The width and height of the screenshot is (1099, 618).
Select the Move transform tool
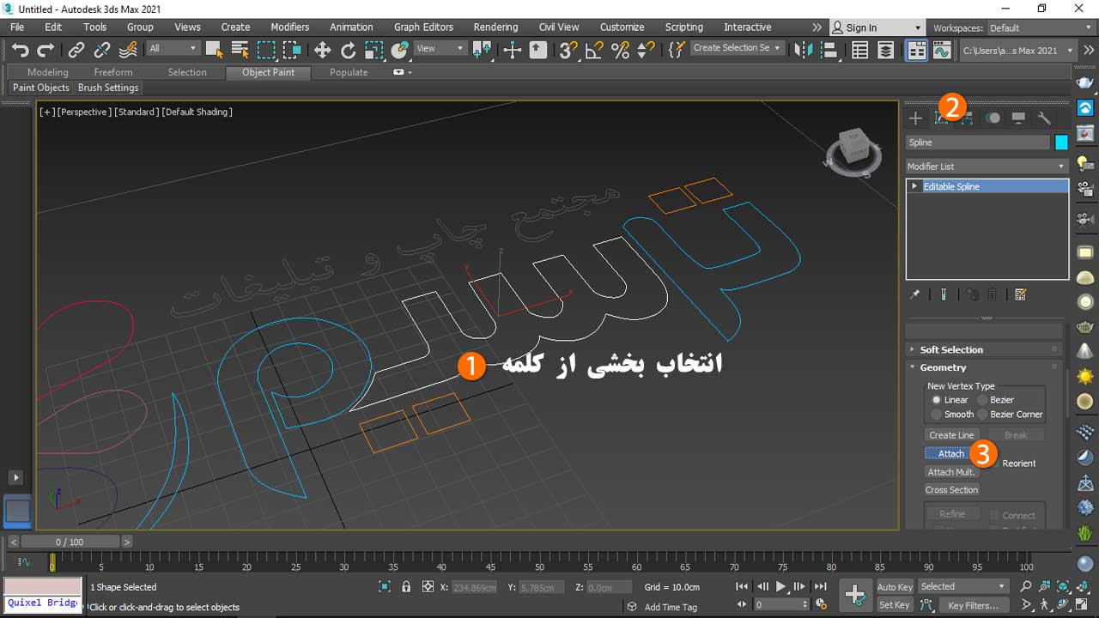point(322,50)
